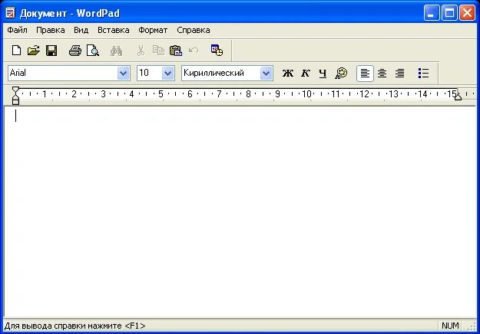Open the Файл menu

(17, 30)
